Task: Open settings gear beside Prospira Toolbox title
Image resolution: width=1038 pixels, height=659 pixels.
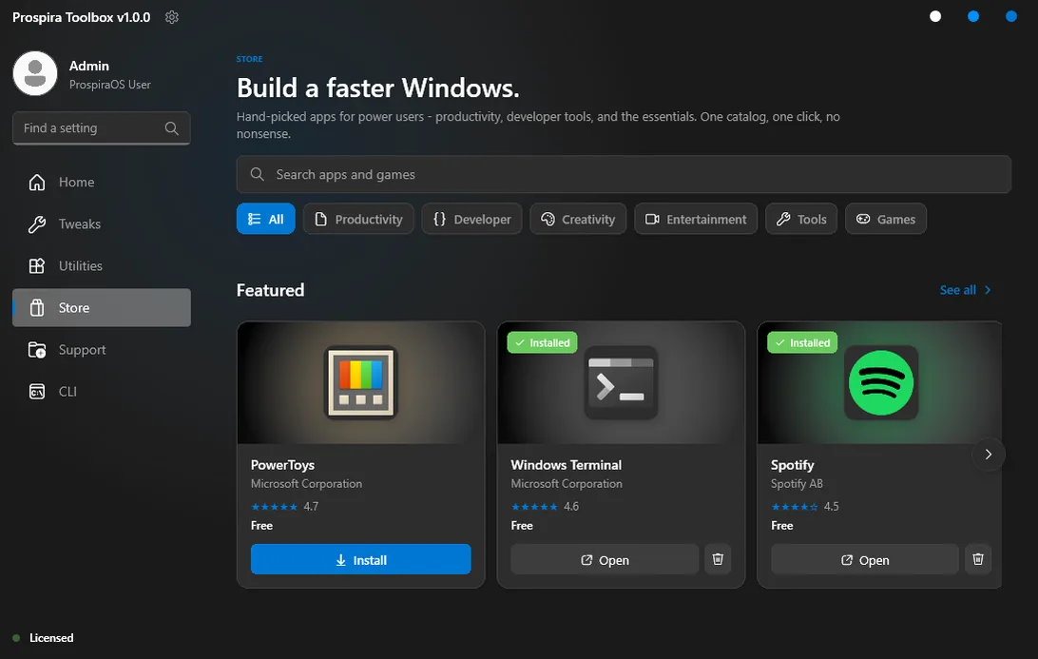Action: (x=172, y=17)
